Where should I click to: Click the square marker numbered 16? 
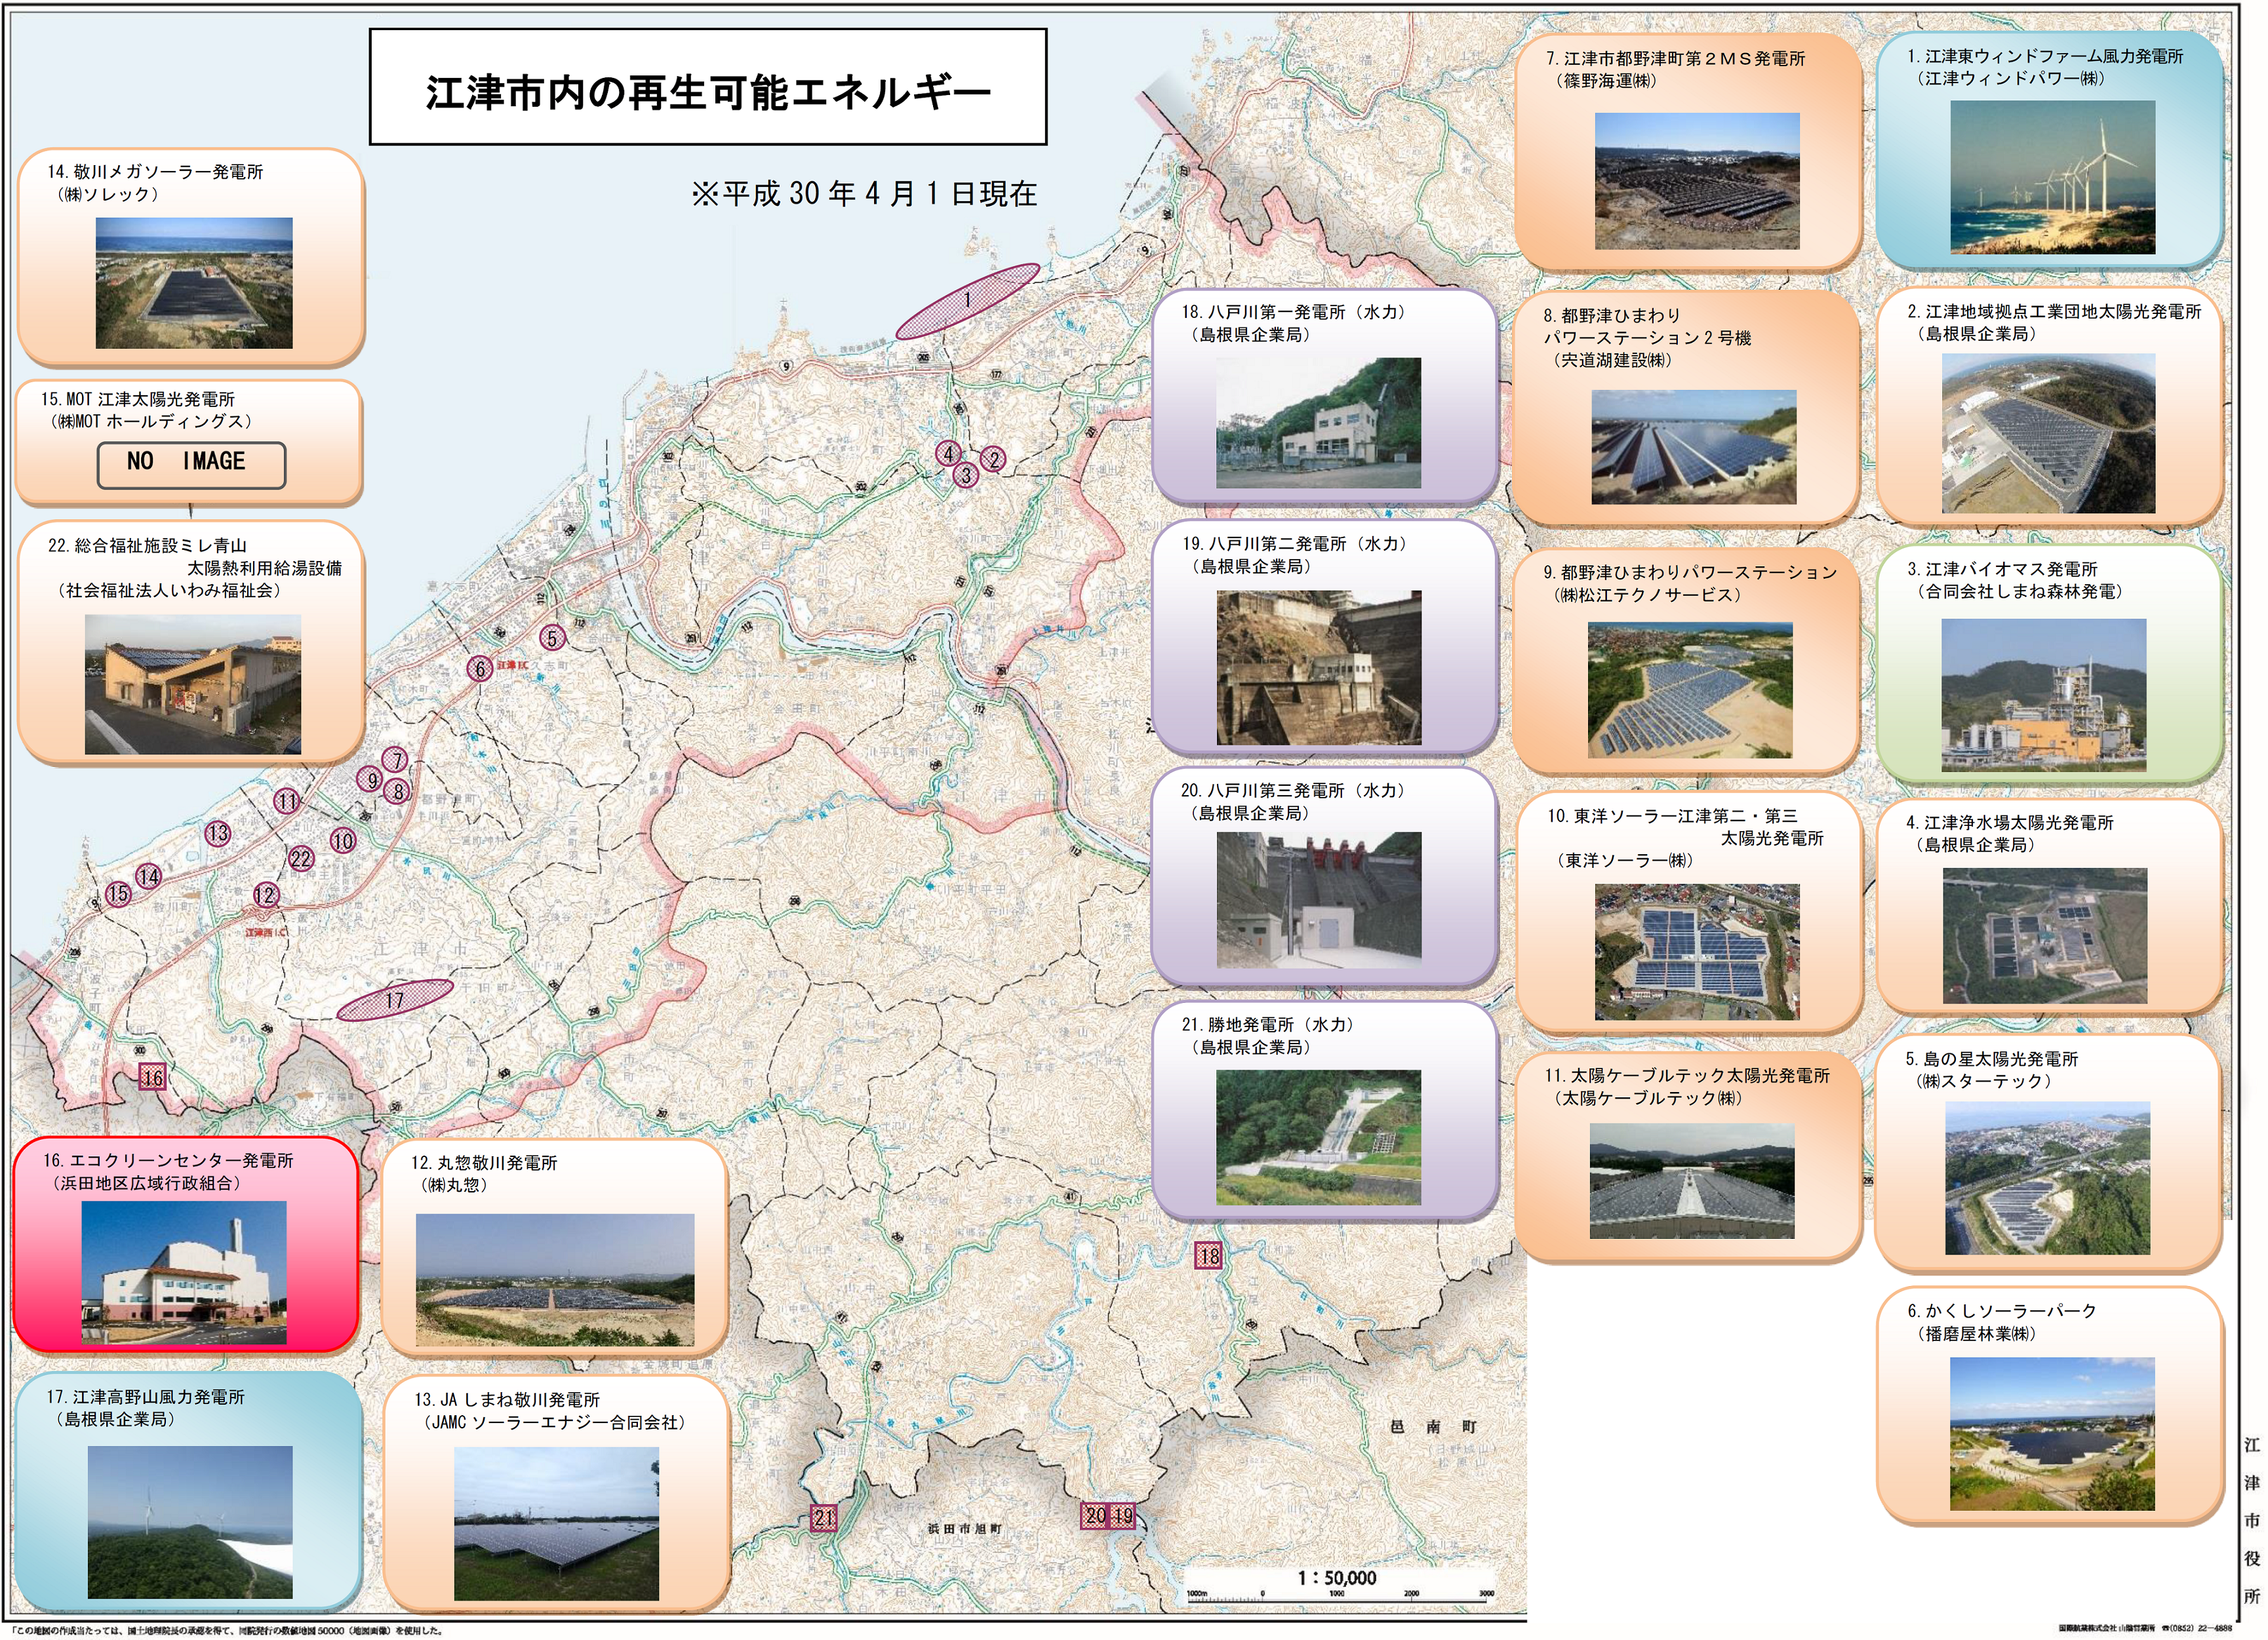152,1078
